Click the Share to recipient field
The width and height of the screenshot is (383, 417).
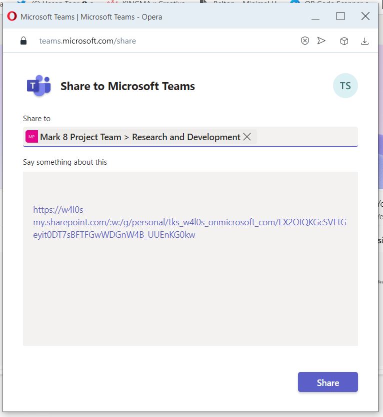(190, 137)
